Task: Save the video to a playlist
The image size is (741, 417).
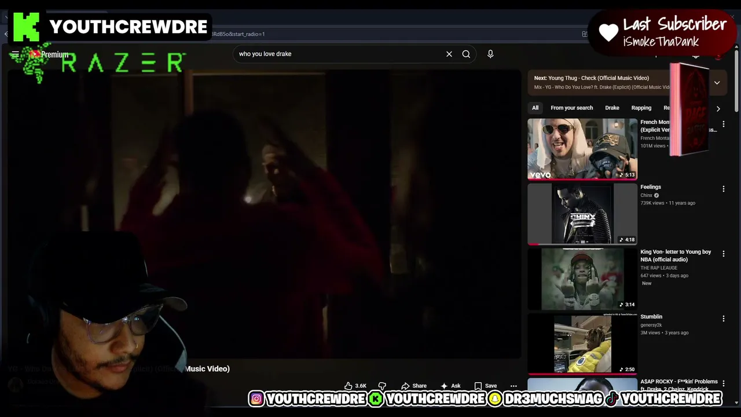Action: click(485, 386)
